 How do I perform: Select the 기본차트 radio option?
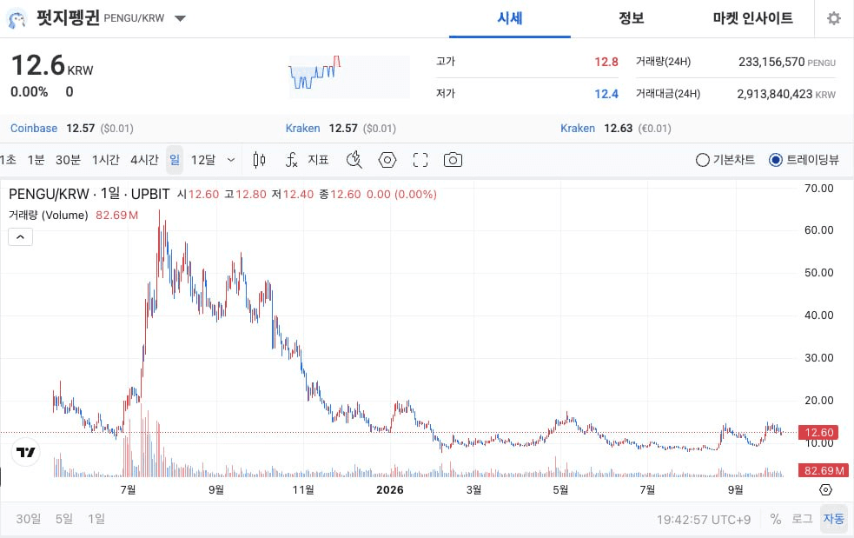point(725,160)
